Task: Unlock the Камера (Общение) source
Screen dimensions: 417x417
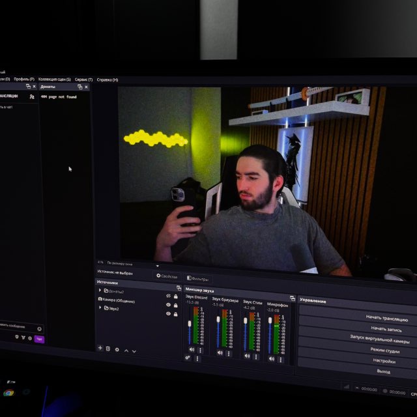Action: (x=176, y=306)
